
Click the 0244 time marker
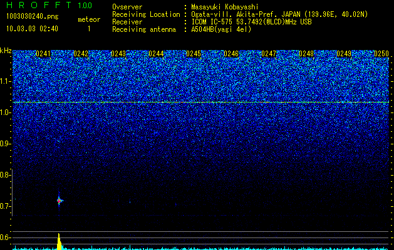point(156,54)
